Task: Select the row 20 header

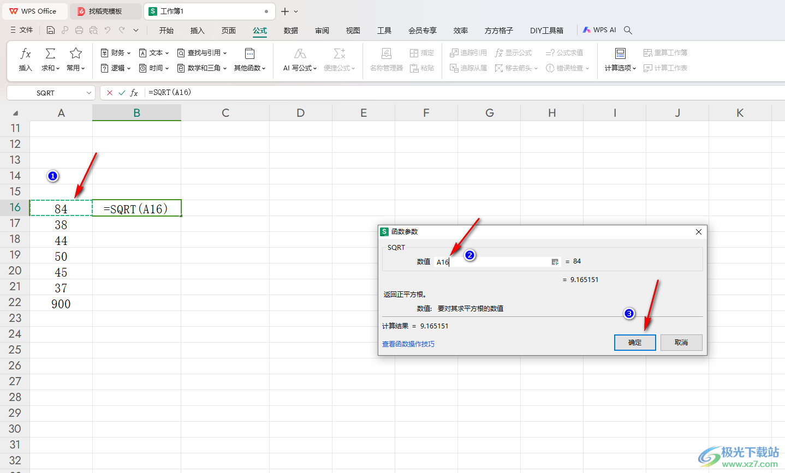Action: [15, 271]
